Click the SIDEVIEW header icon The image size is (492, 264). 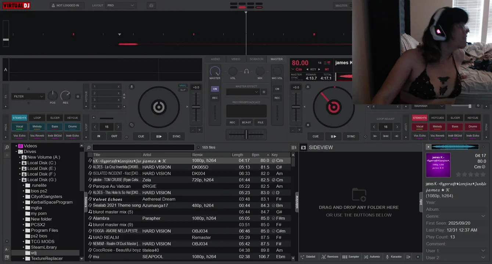[304, 147]
